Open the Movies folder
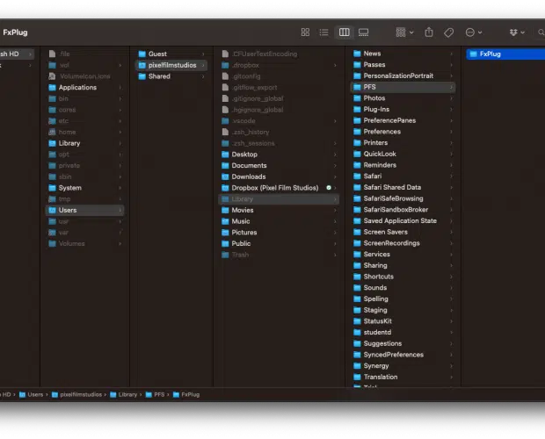This screenshot has height=439, width=545. tap(280, 210)
